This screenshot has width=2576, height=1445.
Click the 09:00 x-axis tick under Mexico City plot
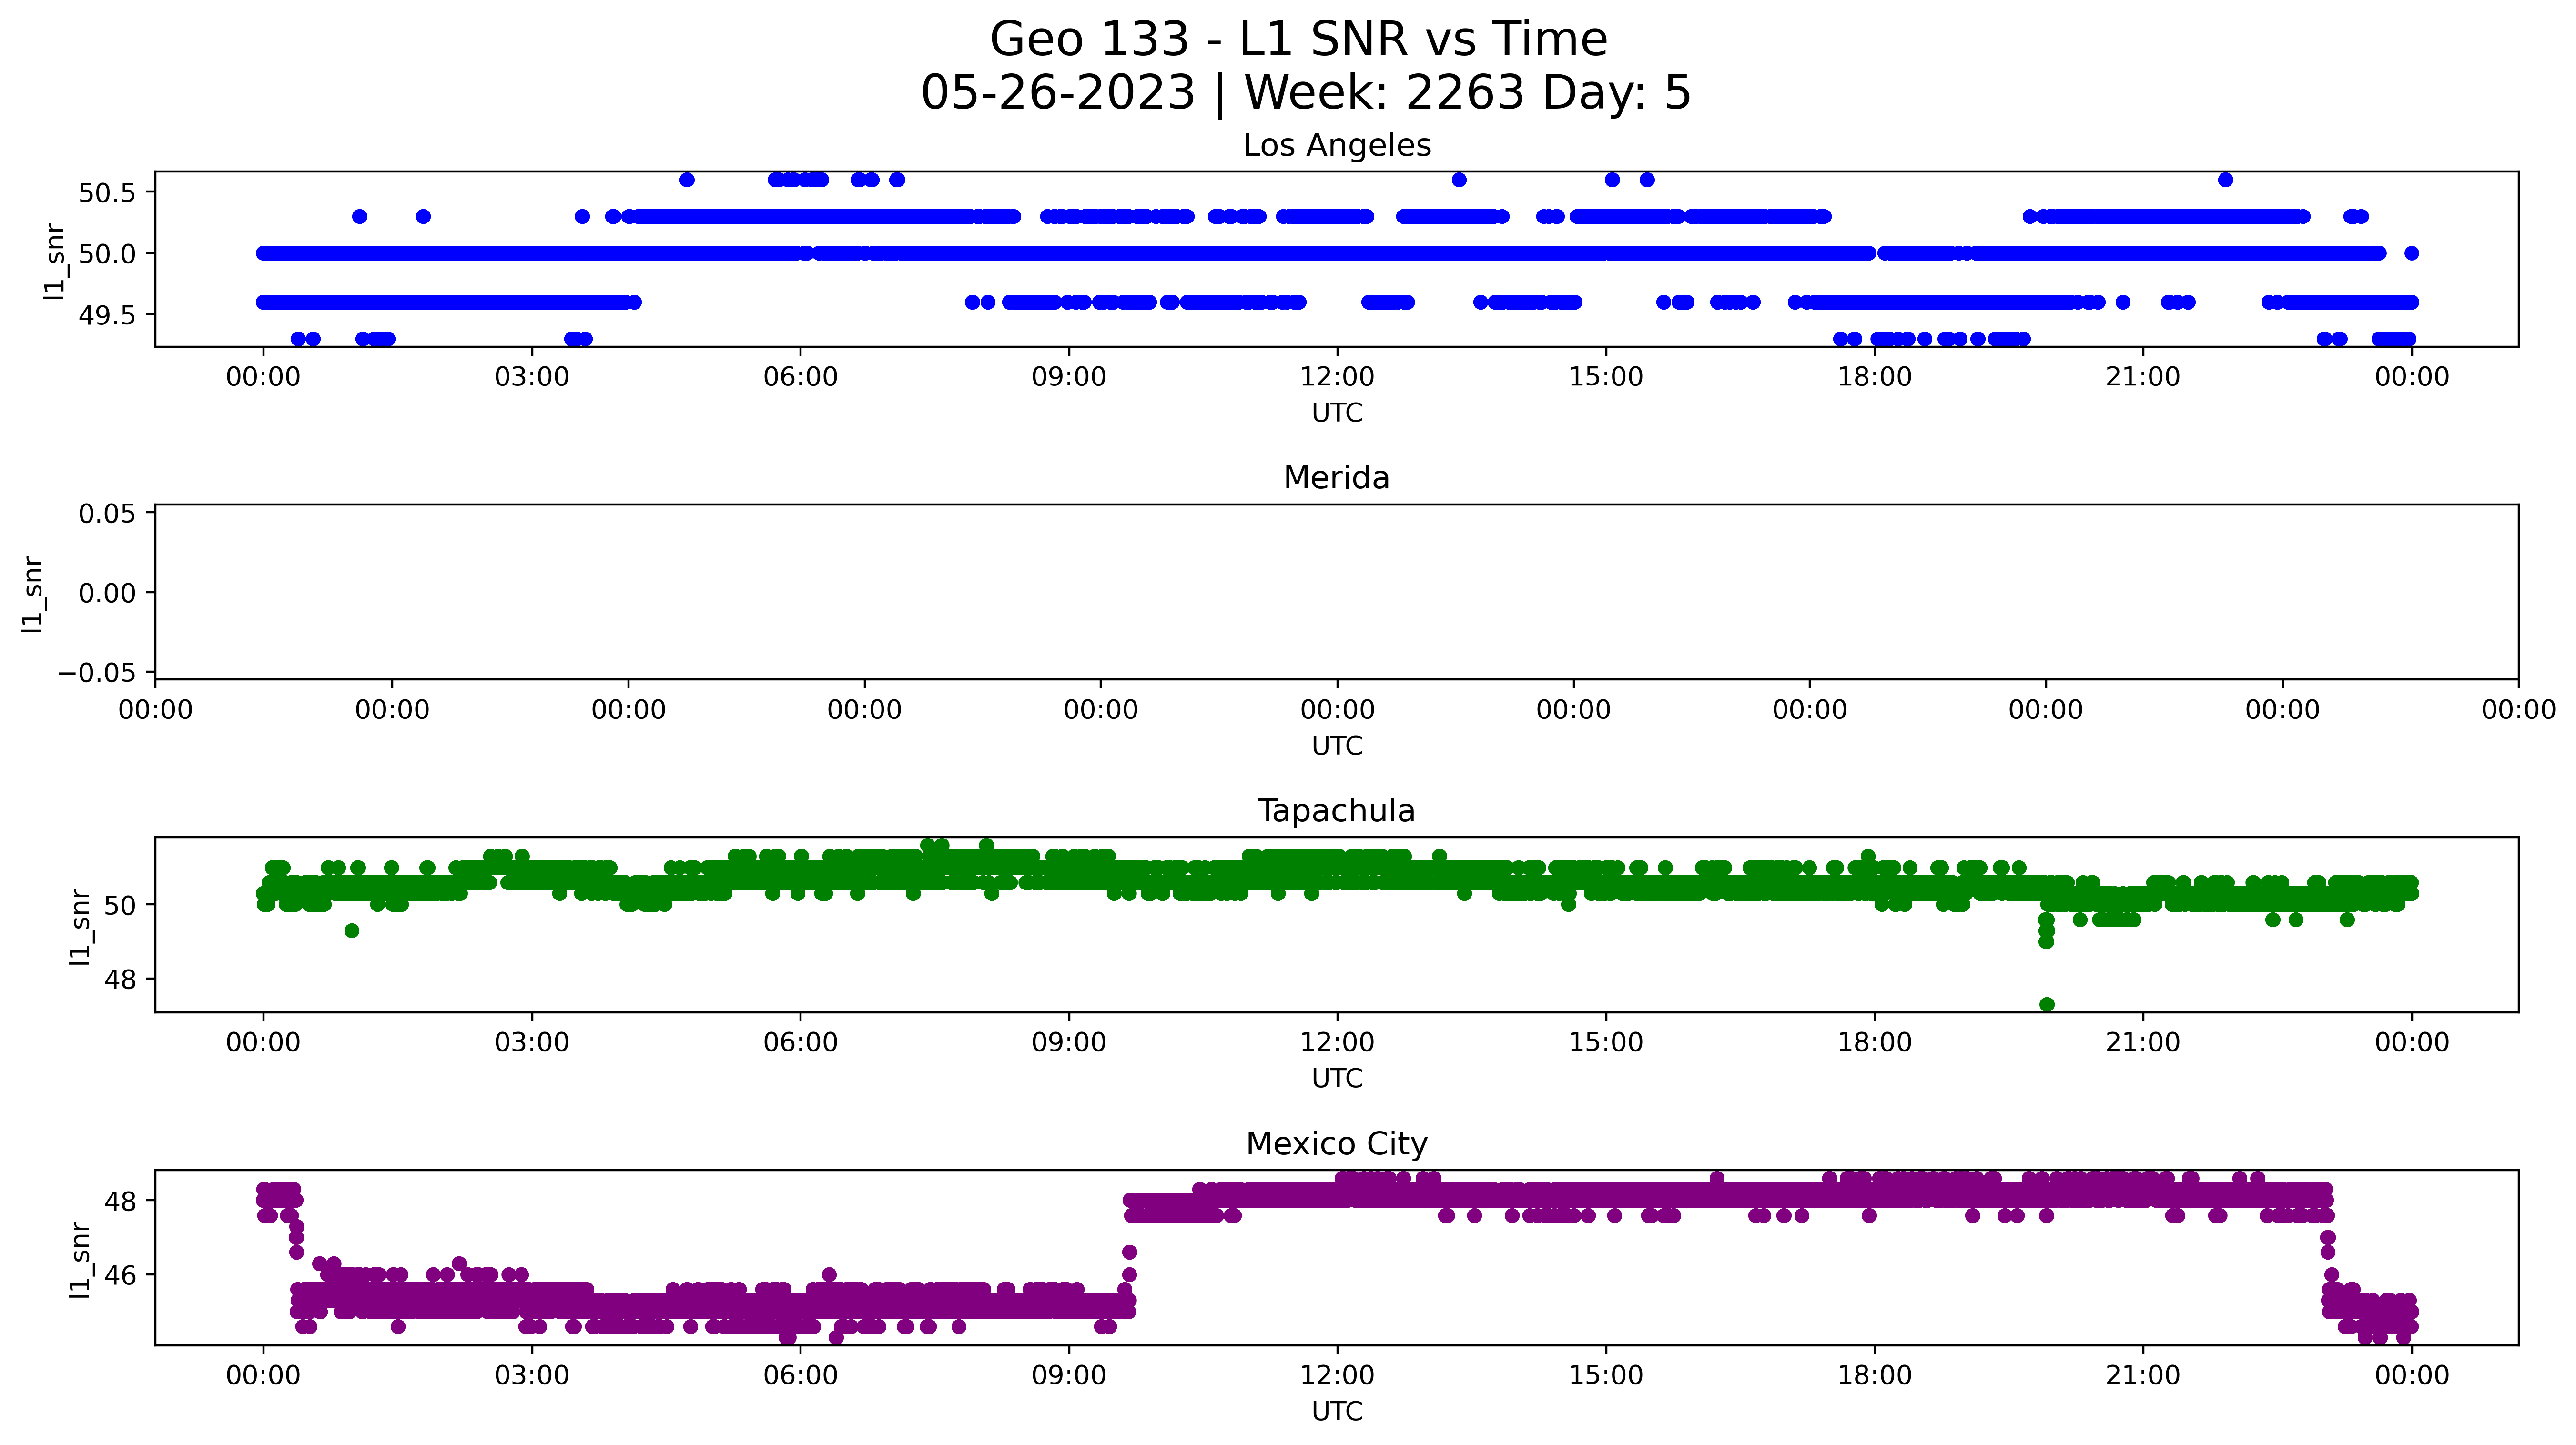(x=1069, y=1376)
